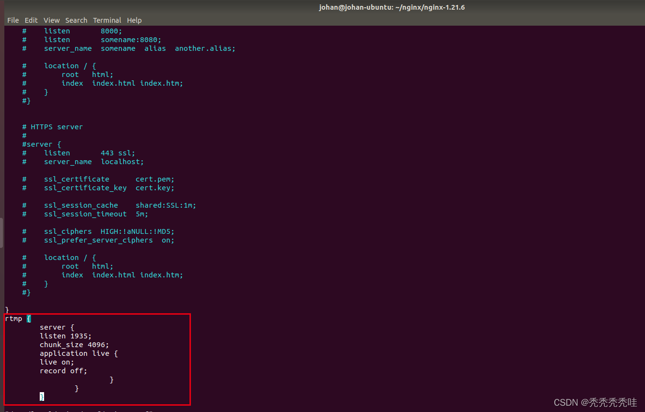Open the File menu
This screenshot has height=412, width=645.
[x=13, y=20]
